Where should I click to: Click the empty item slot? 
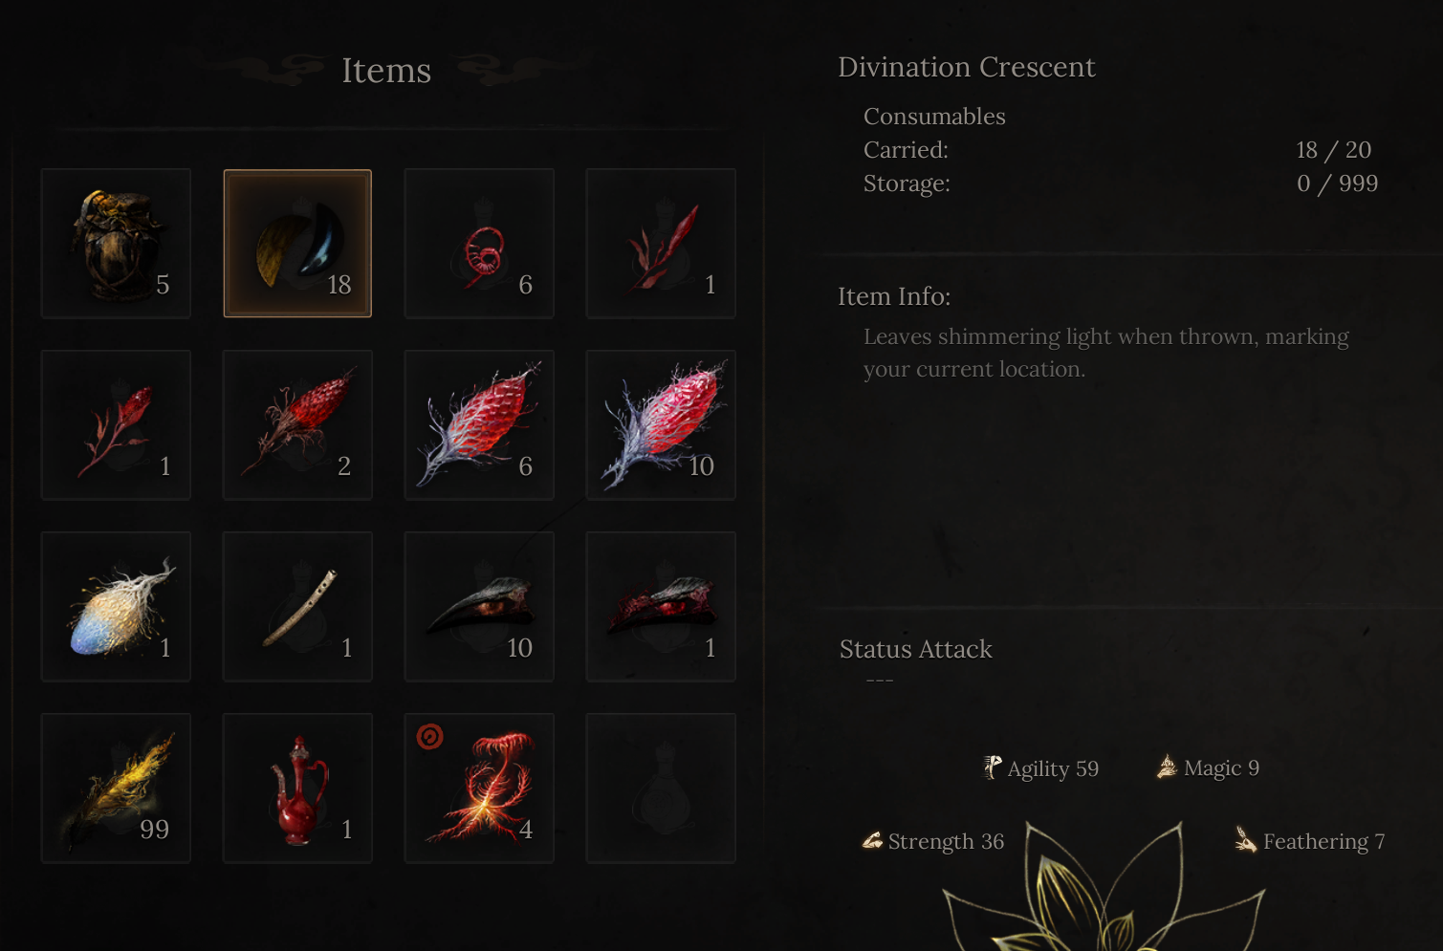click(661, 789)
